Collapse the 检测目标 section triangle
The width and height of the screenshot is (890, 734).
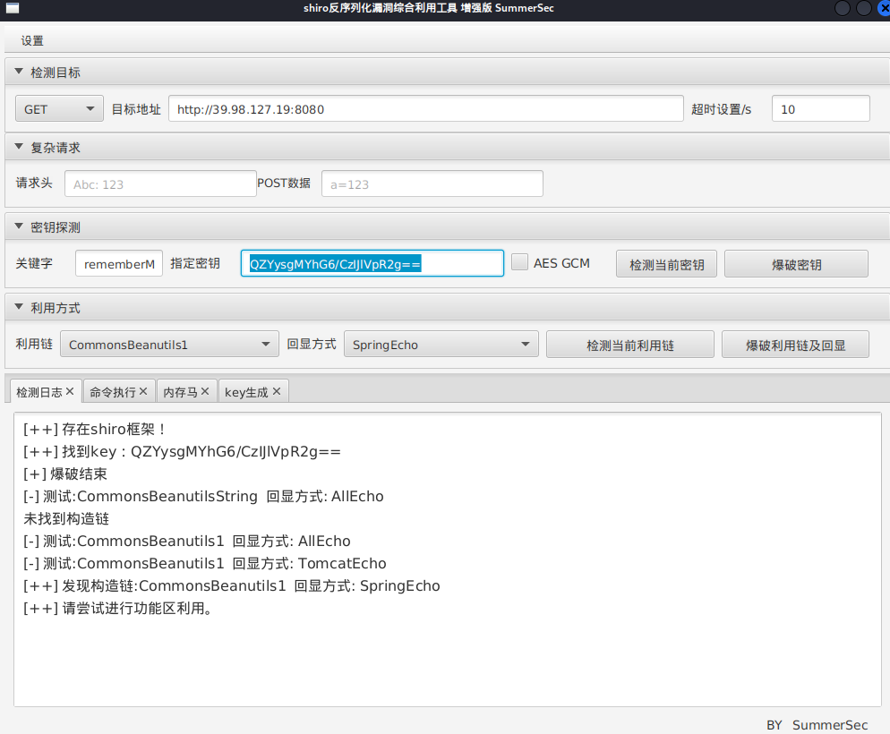click(18, 71)
